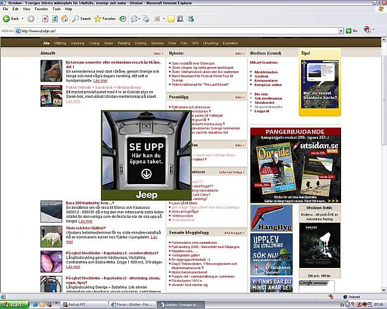The width and height of the screenshot is (387, 309).
Task: Expand the Address bar URL dropdown
Action: [341, 31]
